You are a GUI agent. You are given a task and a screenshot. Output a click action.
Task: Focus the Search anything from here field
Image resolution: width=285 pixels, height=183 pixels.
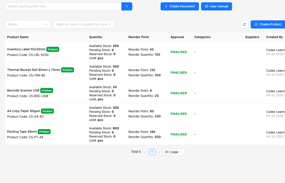(x=63, y=6)
